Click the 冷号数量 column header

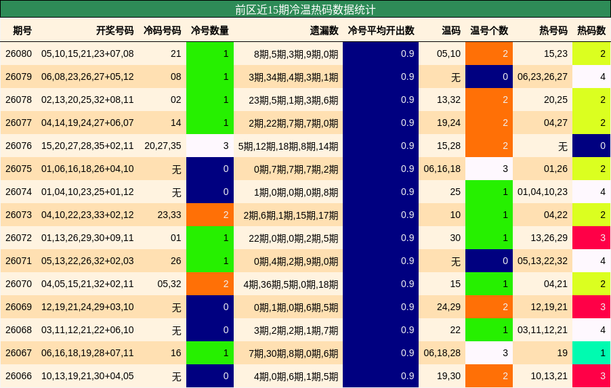tap(209, 30)
